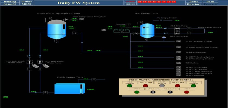
Task: Push the red STOP button
Action: (x=186, y=92)
